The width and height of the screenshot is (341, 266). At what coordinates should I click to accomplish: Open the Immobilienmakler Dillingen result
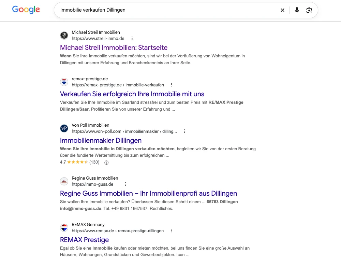pos(101,141)
